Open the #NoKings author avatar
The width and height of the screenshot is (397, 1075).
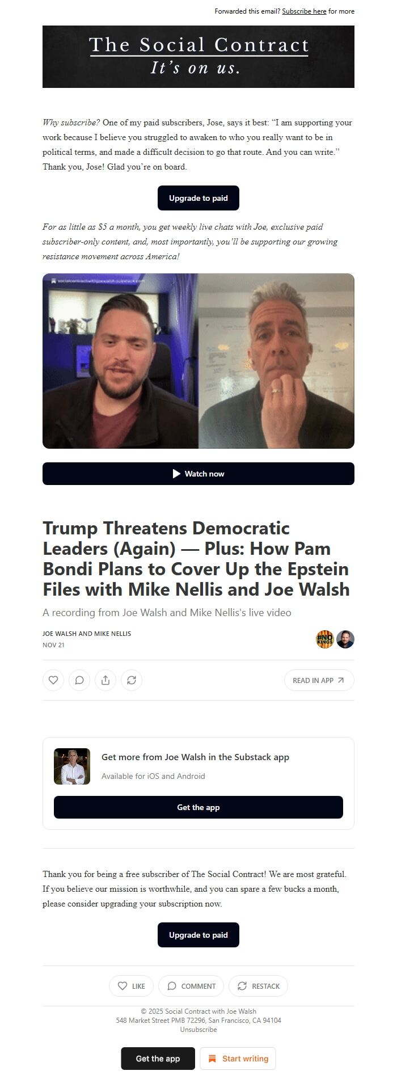(325, 639)
